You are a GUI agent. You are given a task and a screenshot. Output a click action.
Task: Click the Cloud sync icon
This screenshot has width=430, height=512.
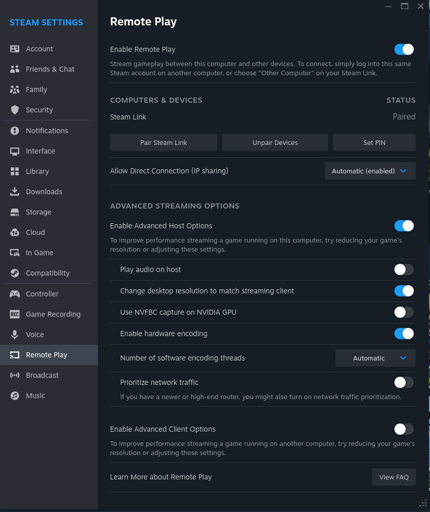[15, 232]
